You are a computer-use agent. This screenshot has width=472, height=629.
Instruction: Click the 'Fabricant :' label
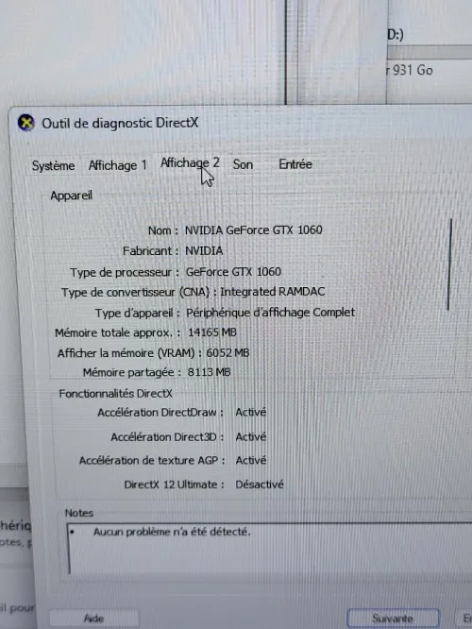pos(150,251)
